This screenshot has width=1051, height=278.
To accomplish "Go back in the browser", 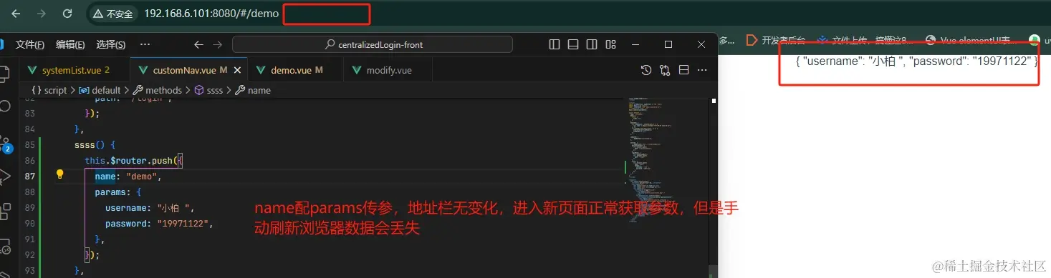I will click(x=16, y=14).
